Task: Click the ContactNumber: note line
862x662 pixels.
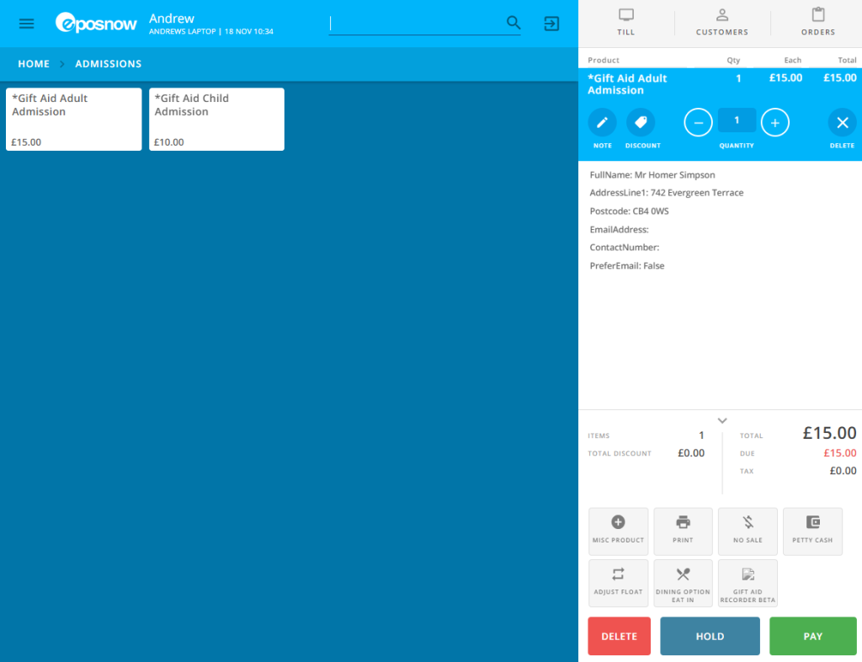Action: tap(624, 248)
